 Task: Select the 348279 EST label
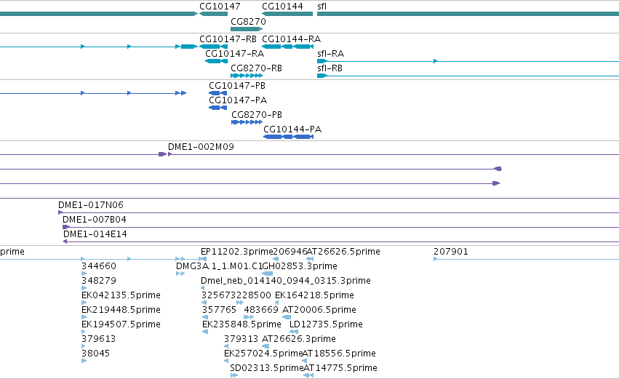click(x=99, y=281)
